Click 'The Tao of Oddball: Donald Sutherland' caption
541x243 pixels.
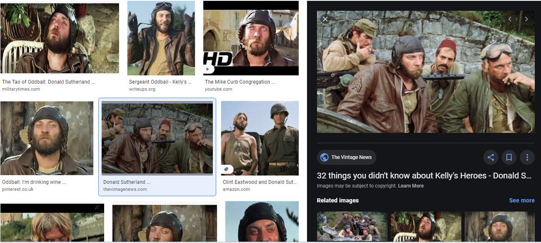49,82
